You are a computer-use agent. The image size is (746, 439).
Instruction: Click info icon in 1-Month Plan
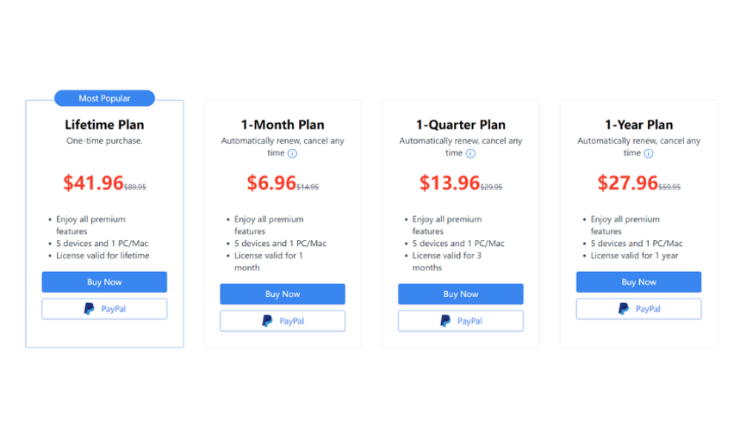click(x=292, y=153)
